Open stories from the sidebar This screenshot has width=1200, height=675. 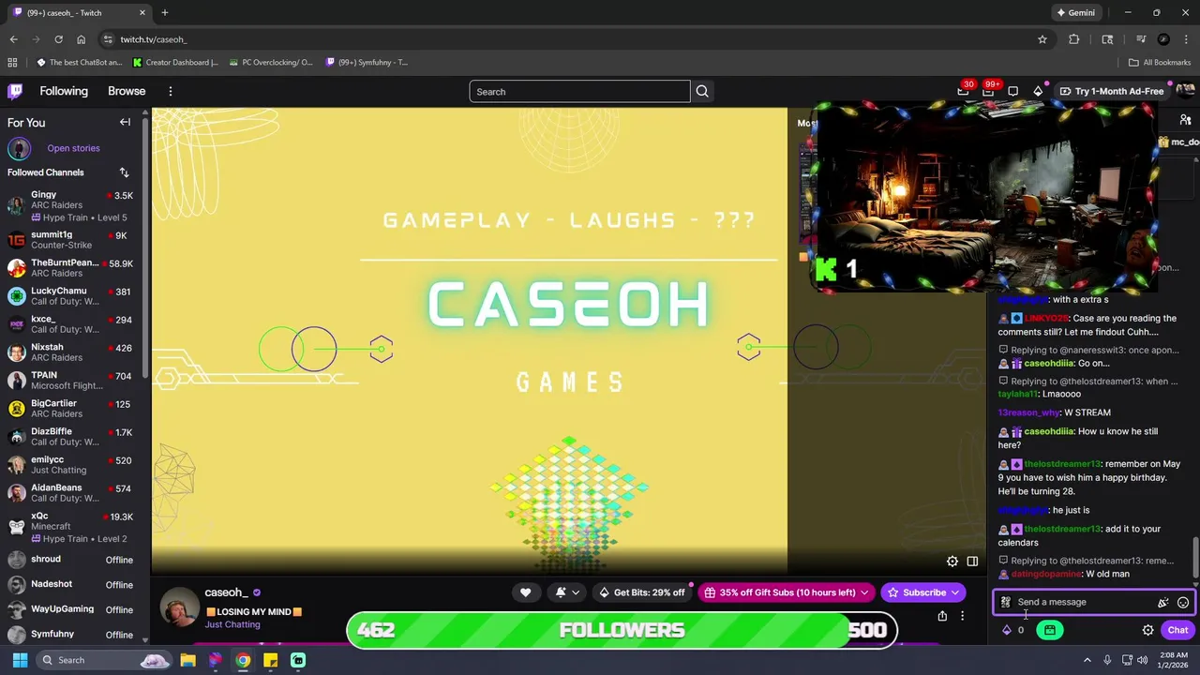tap(73, 148)
